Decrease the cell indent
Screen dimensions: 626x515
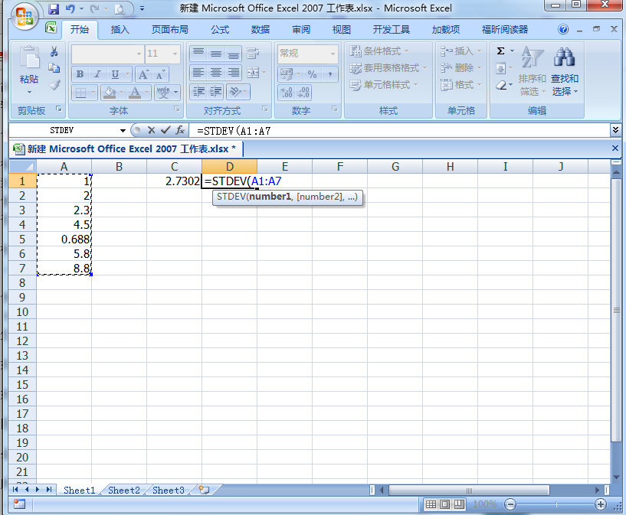[198, 92]
